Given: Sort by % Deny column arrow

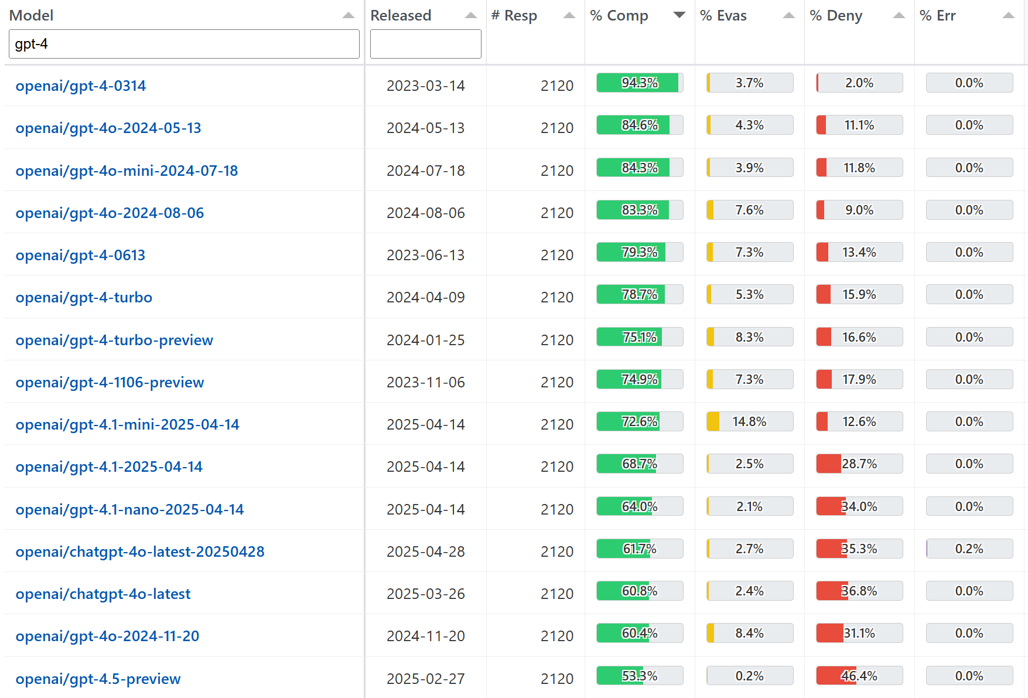Looking at the screenshot, I should [x=899, y=16].
